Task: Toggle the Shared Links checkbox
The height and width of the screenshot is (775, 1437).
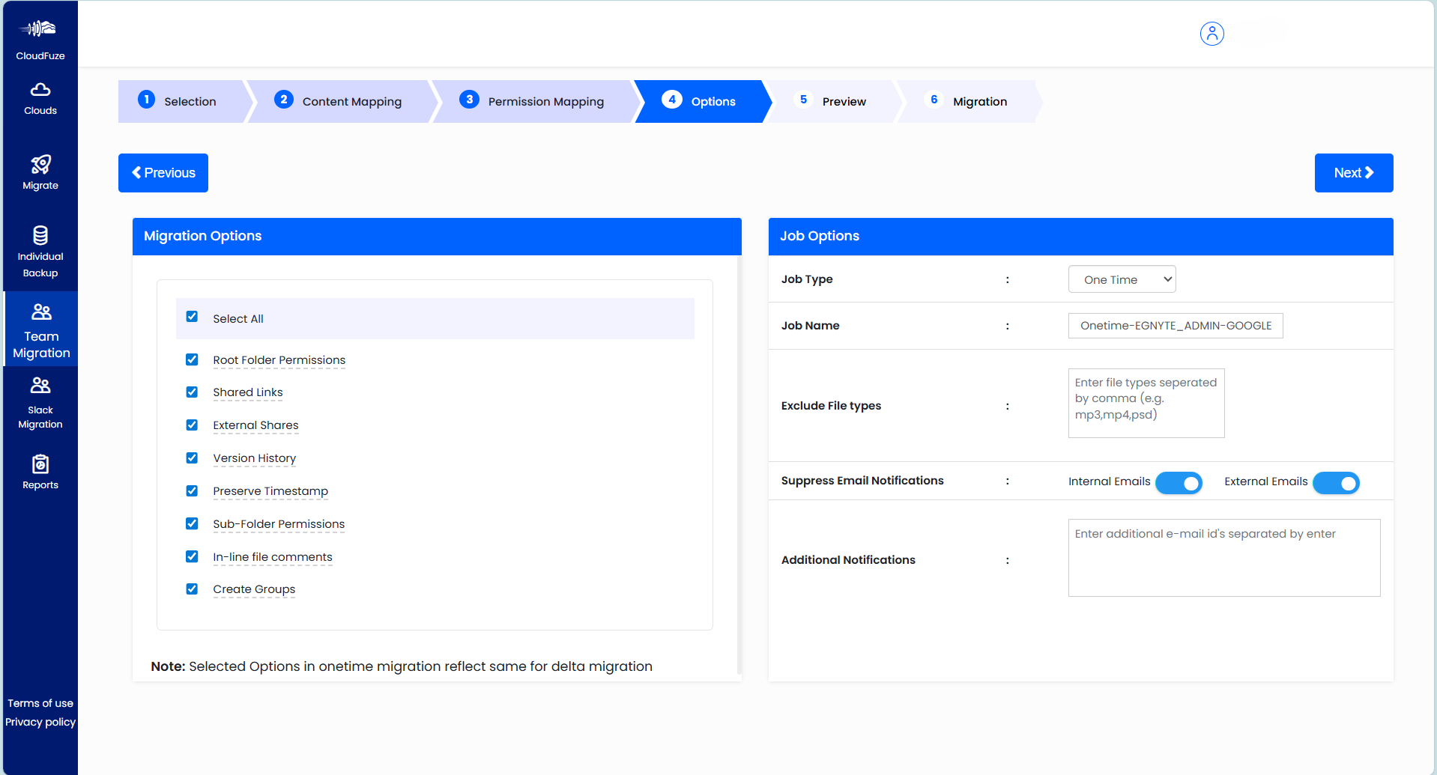Action: pos(192,392)
